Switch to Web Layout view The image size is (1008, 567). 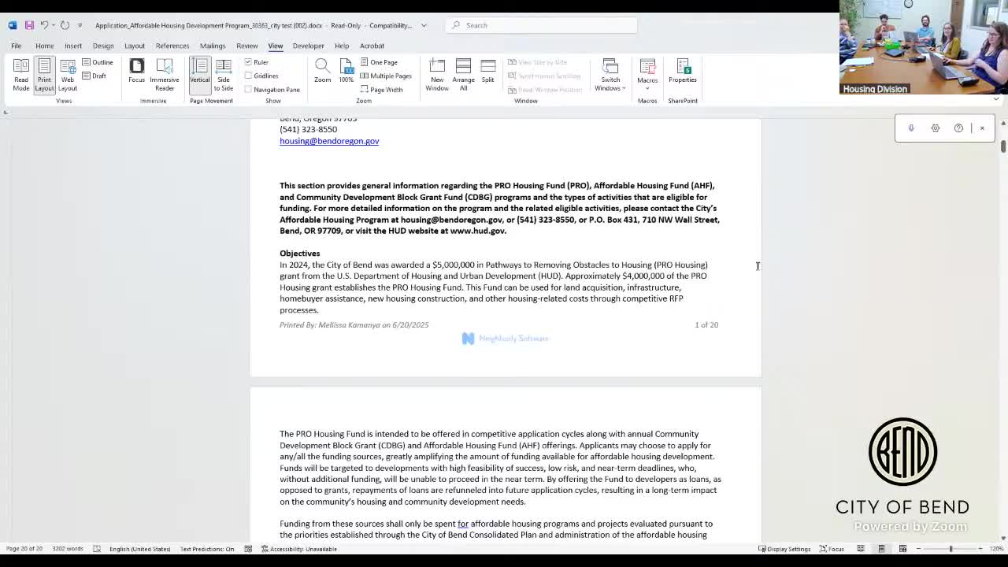tap(68, 75)
